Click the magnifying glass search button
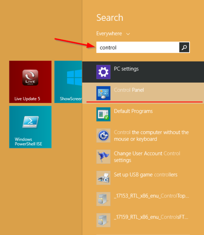Viewport: 204px width, 235px height. [184, 47]
